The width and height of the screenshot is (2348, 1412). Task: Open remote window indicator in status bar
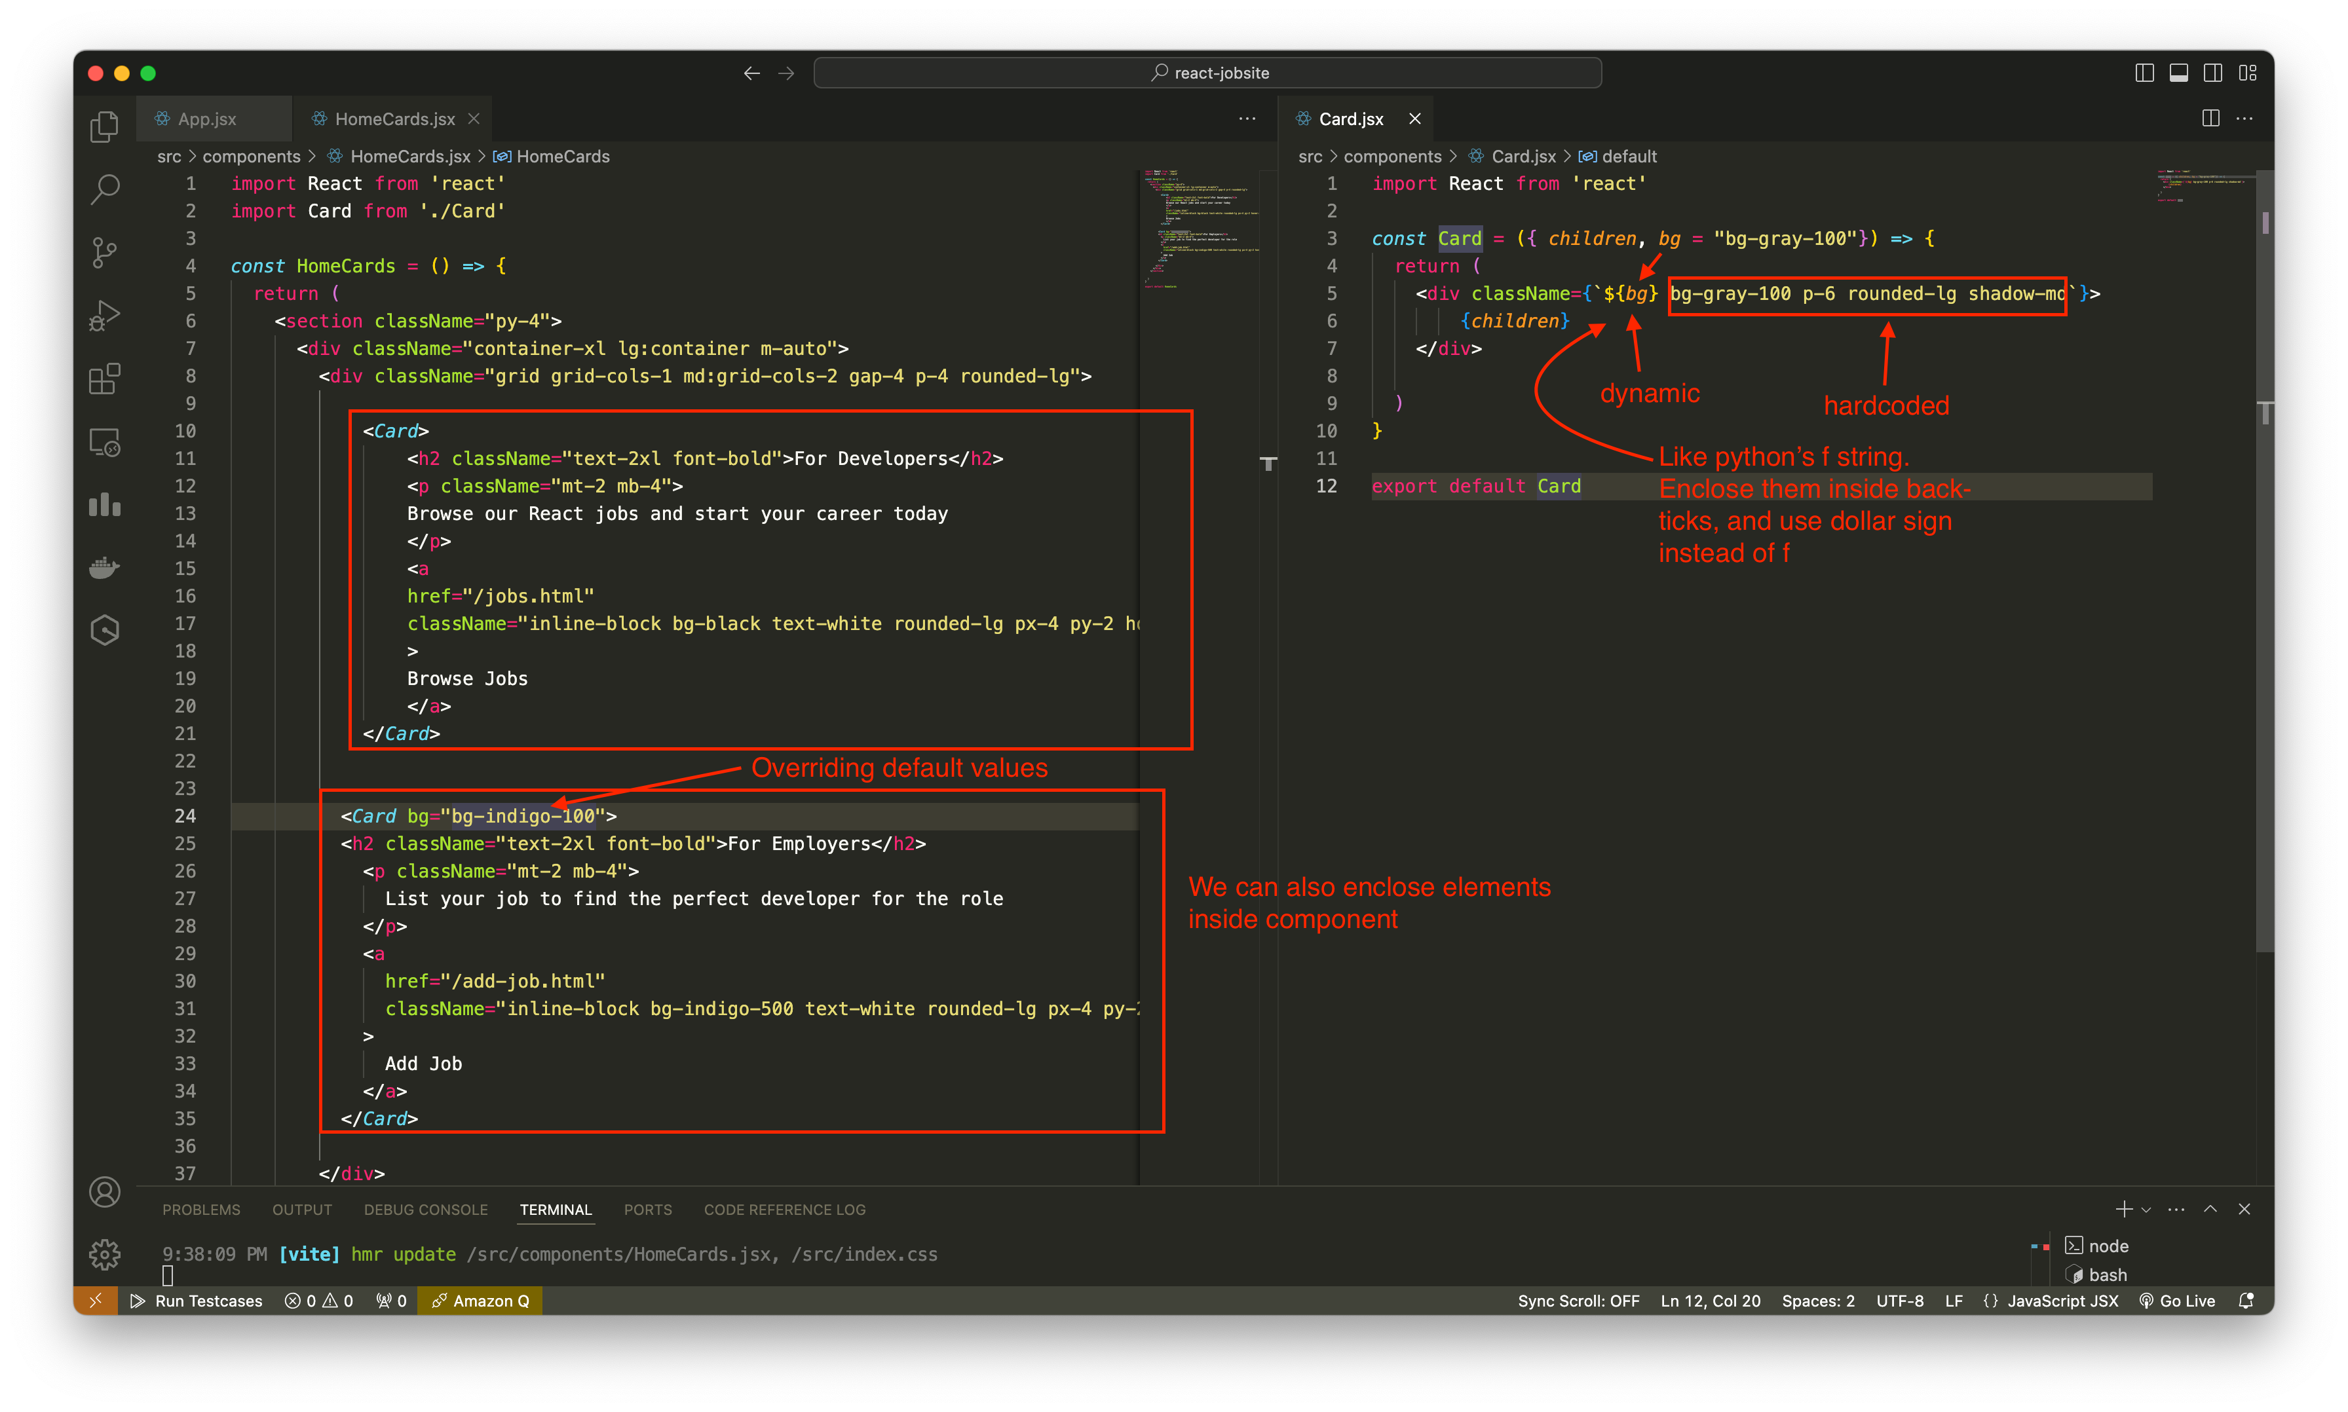[95, 1301]
